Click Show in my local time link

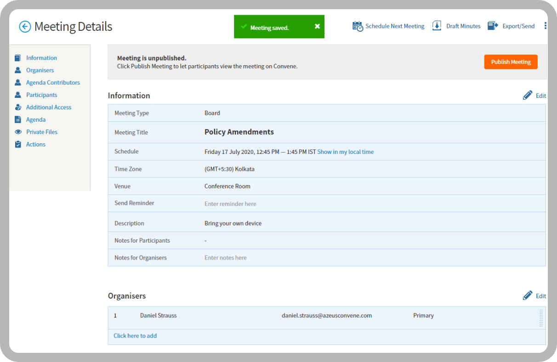[x=345, y=152]
